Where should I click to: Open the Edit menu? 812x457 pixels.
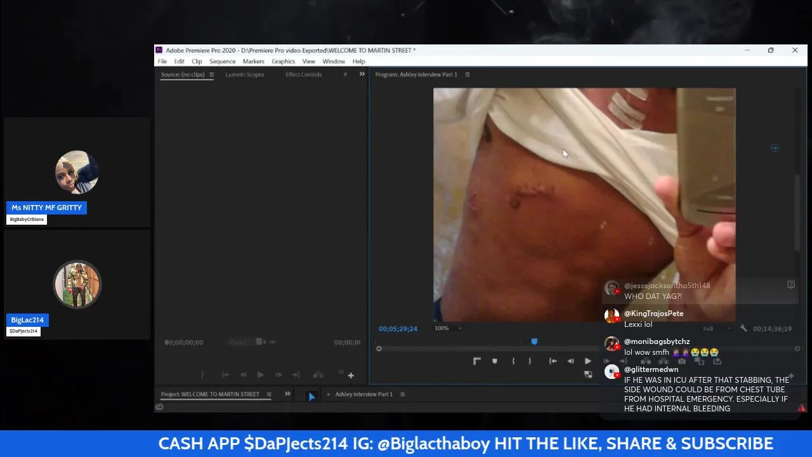[180, 62]
